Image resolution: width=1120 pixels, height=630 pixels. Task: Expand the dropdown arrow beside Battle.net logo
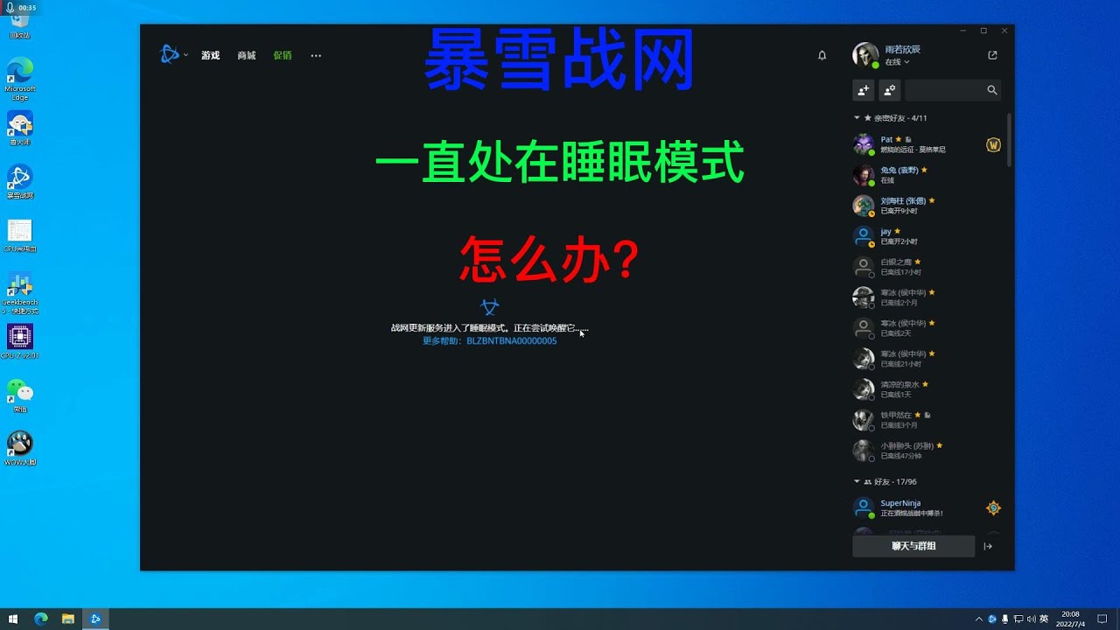click(185, 55)
